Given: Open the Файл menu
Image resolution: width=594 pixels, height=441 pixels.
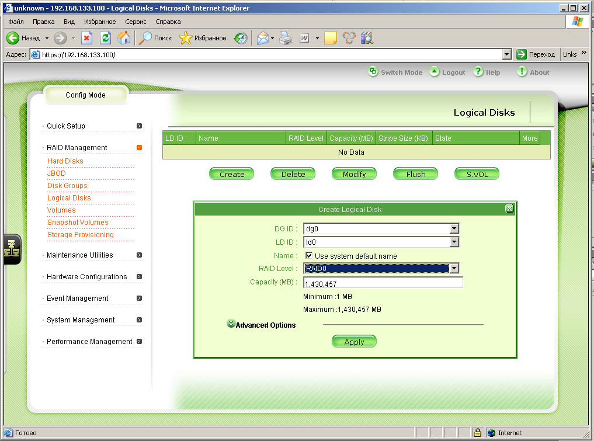Looking at the screenshot, I should coord(16,22).
